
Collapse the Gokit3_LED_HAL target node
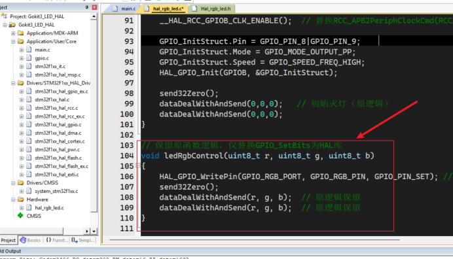tap(5, 25)
